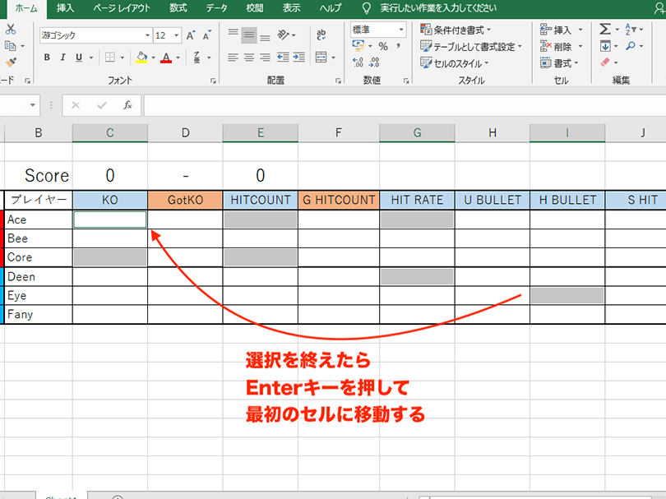Center text horizontally
Image resolution: width=666 pixels, height=499 pixels.
[x=249, y=58]
